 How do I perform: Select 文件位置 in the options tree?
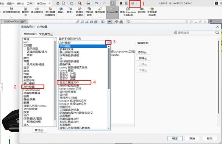tap(29, 87)
